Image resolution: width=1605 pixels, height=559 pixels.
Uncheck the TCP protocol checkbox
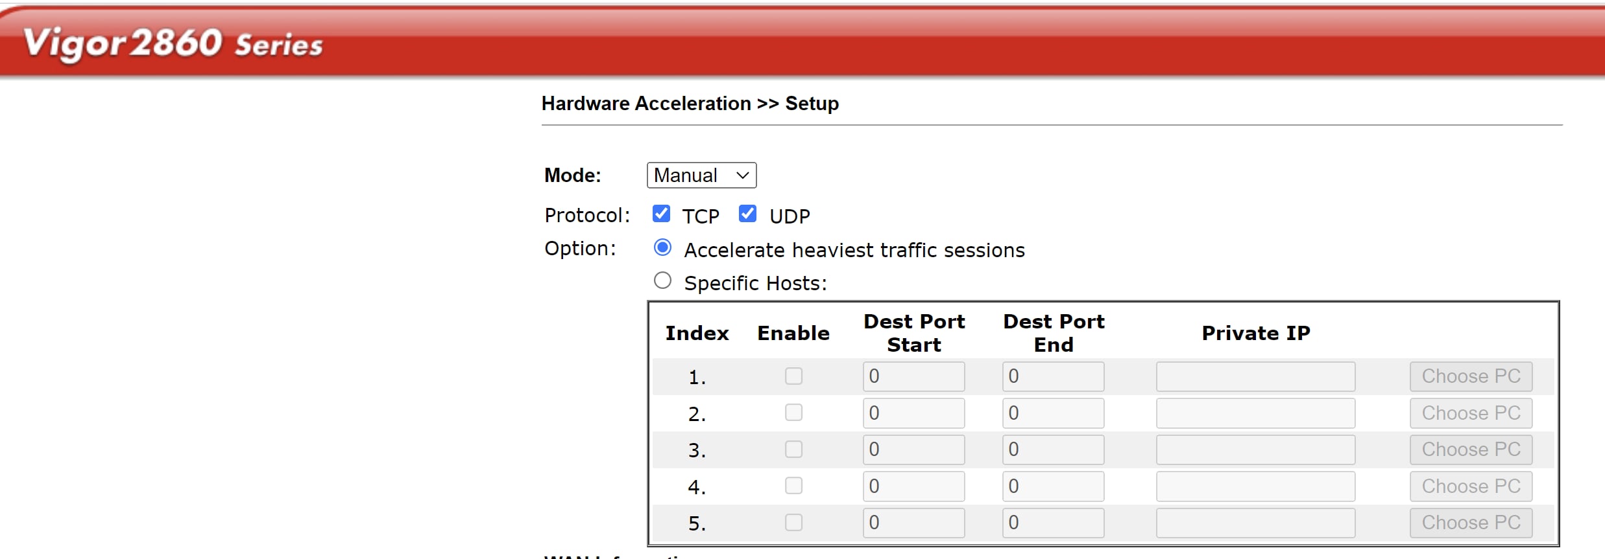point(661,214)
